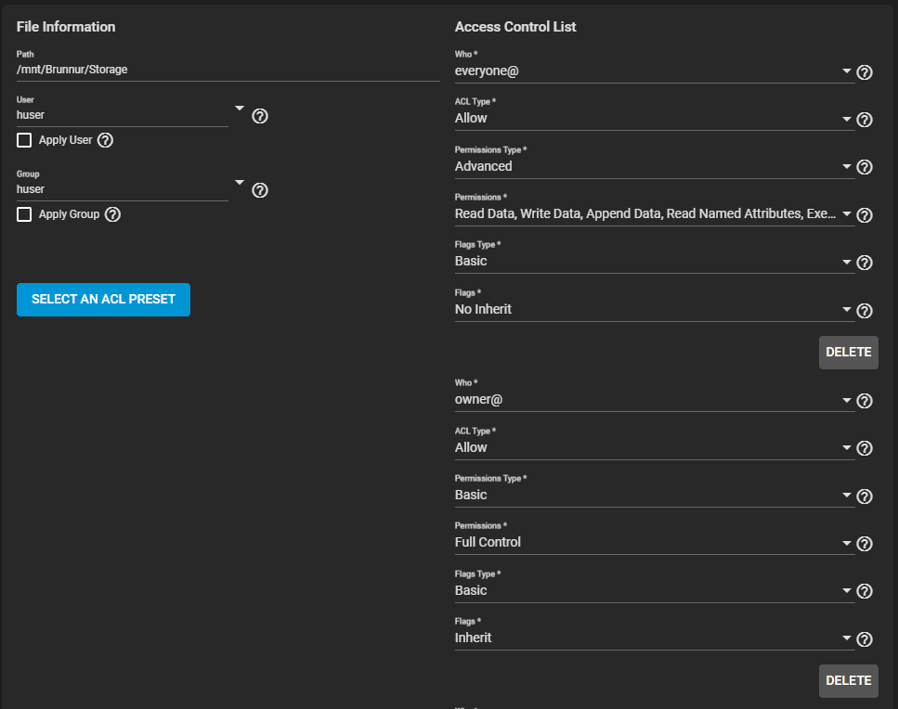
Task: Open help icon beside owner@ Who field
Action: pos(865,401)
